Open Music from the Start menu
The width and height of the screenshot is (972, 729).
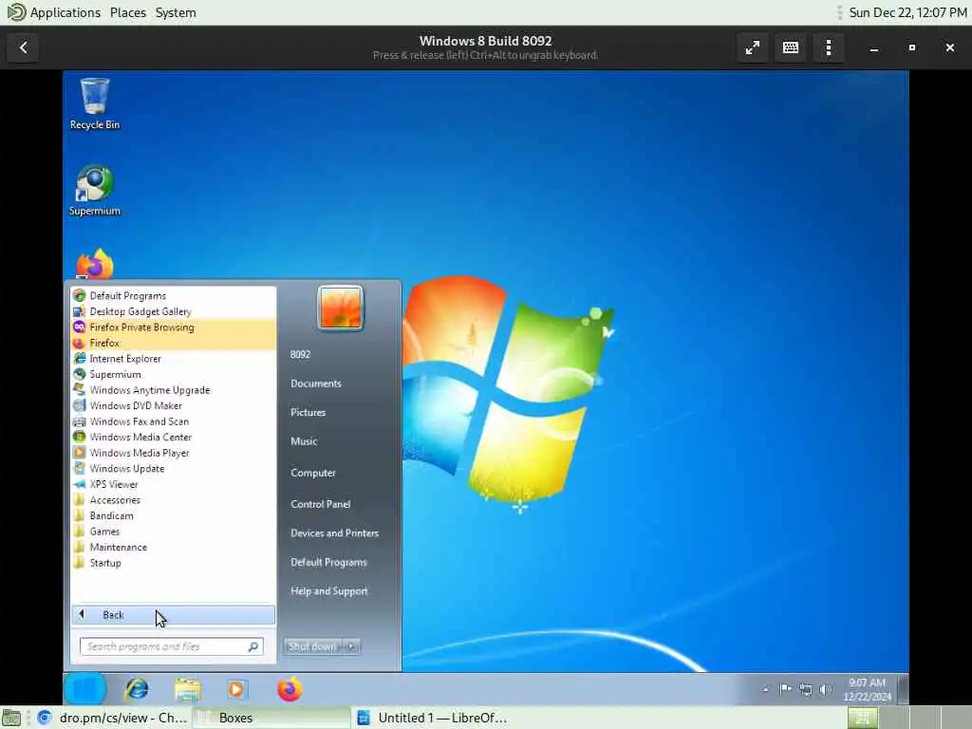[x=304, y=441]
